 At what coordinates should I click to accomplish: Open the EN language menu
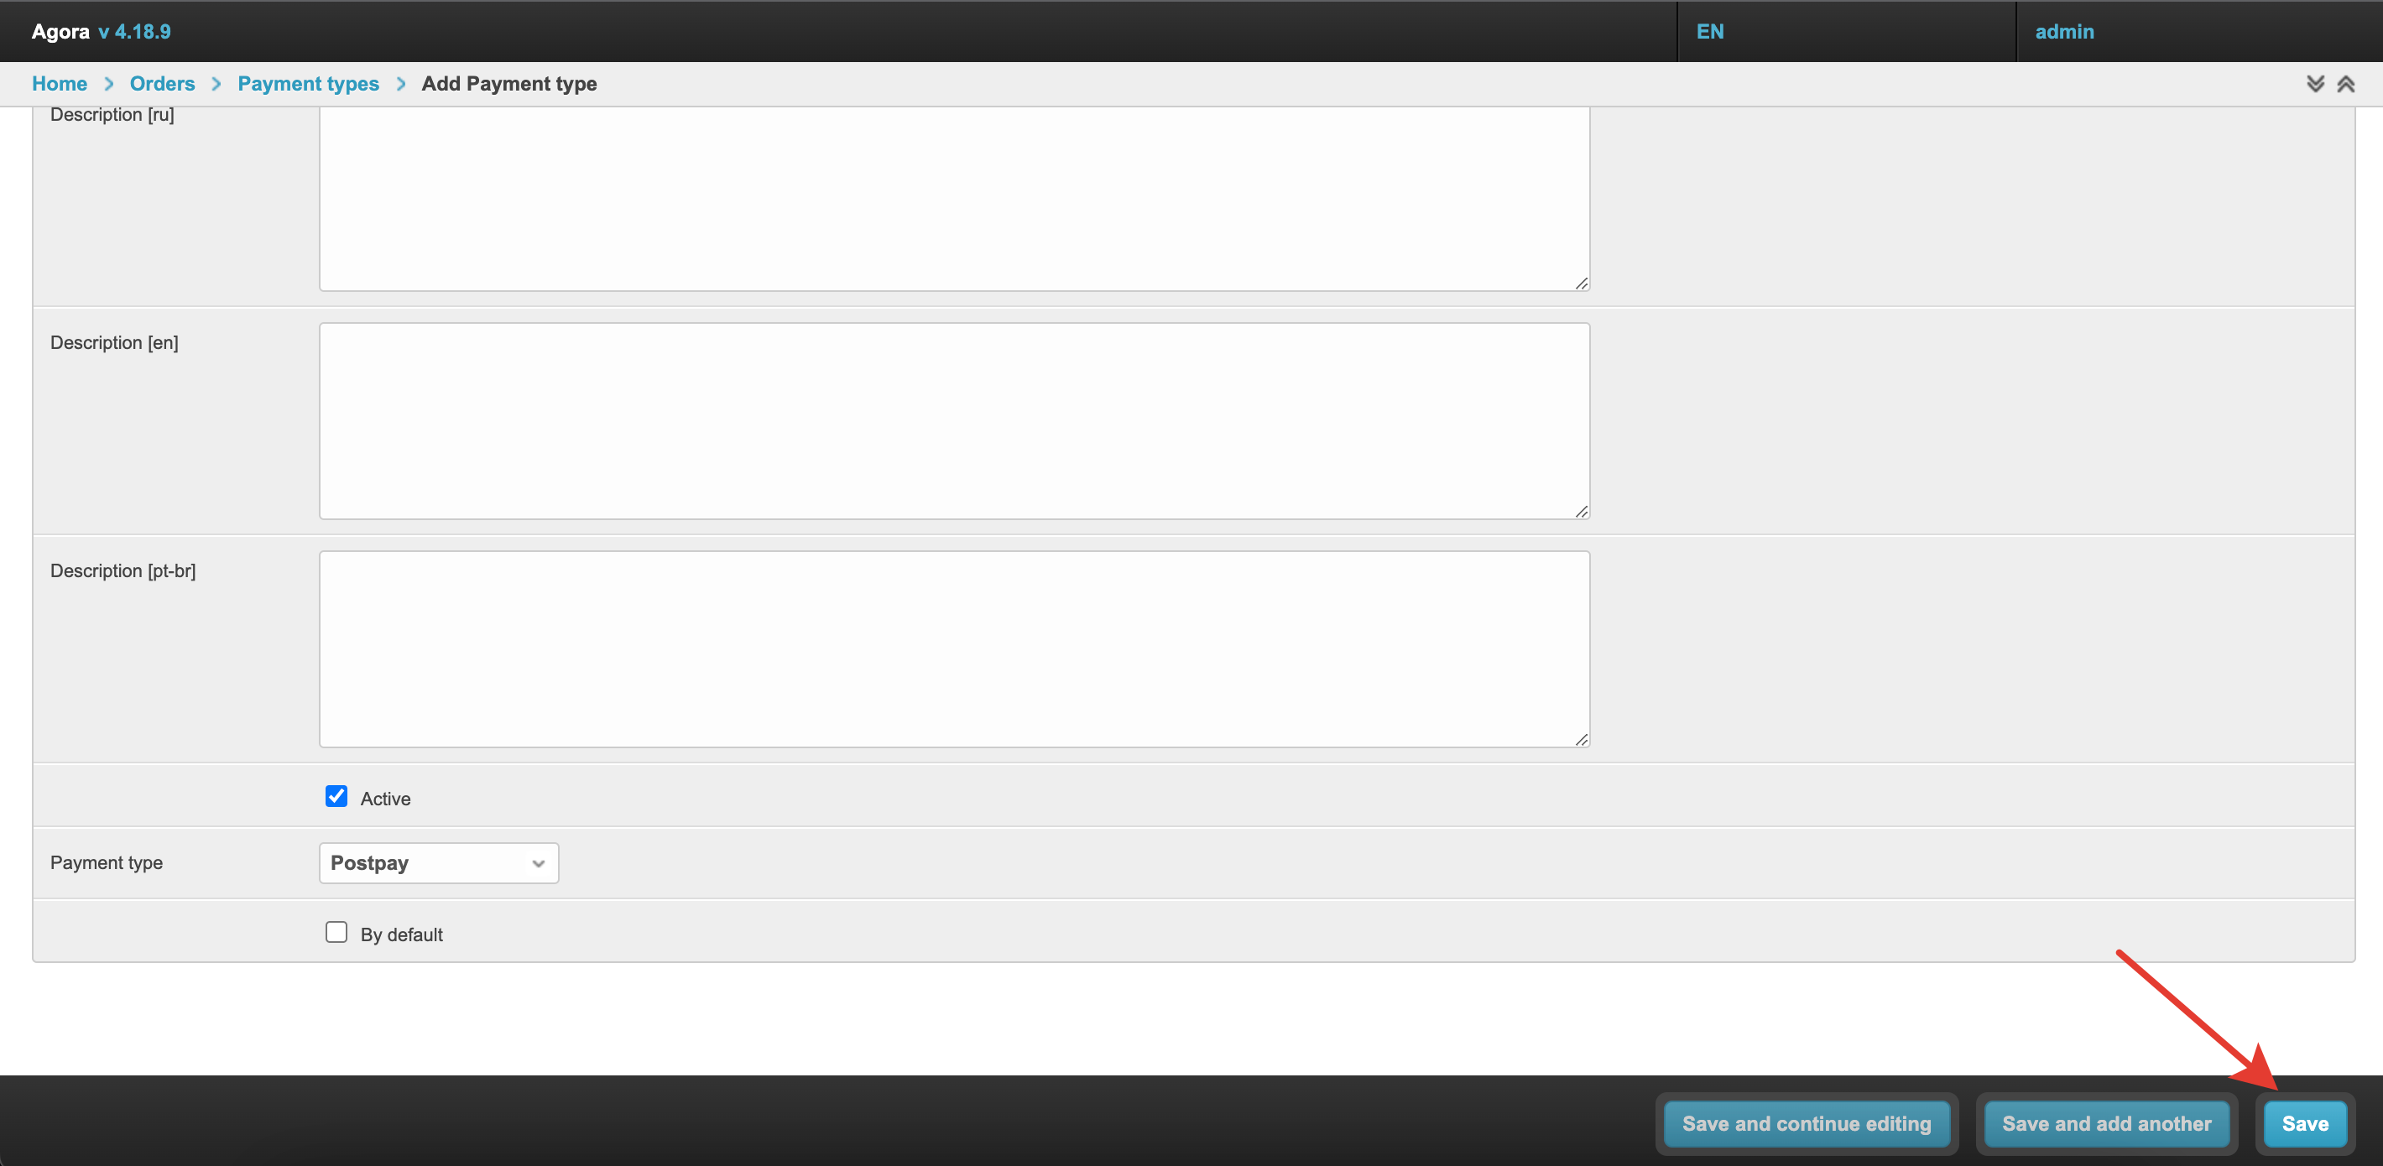[1709, 31]
